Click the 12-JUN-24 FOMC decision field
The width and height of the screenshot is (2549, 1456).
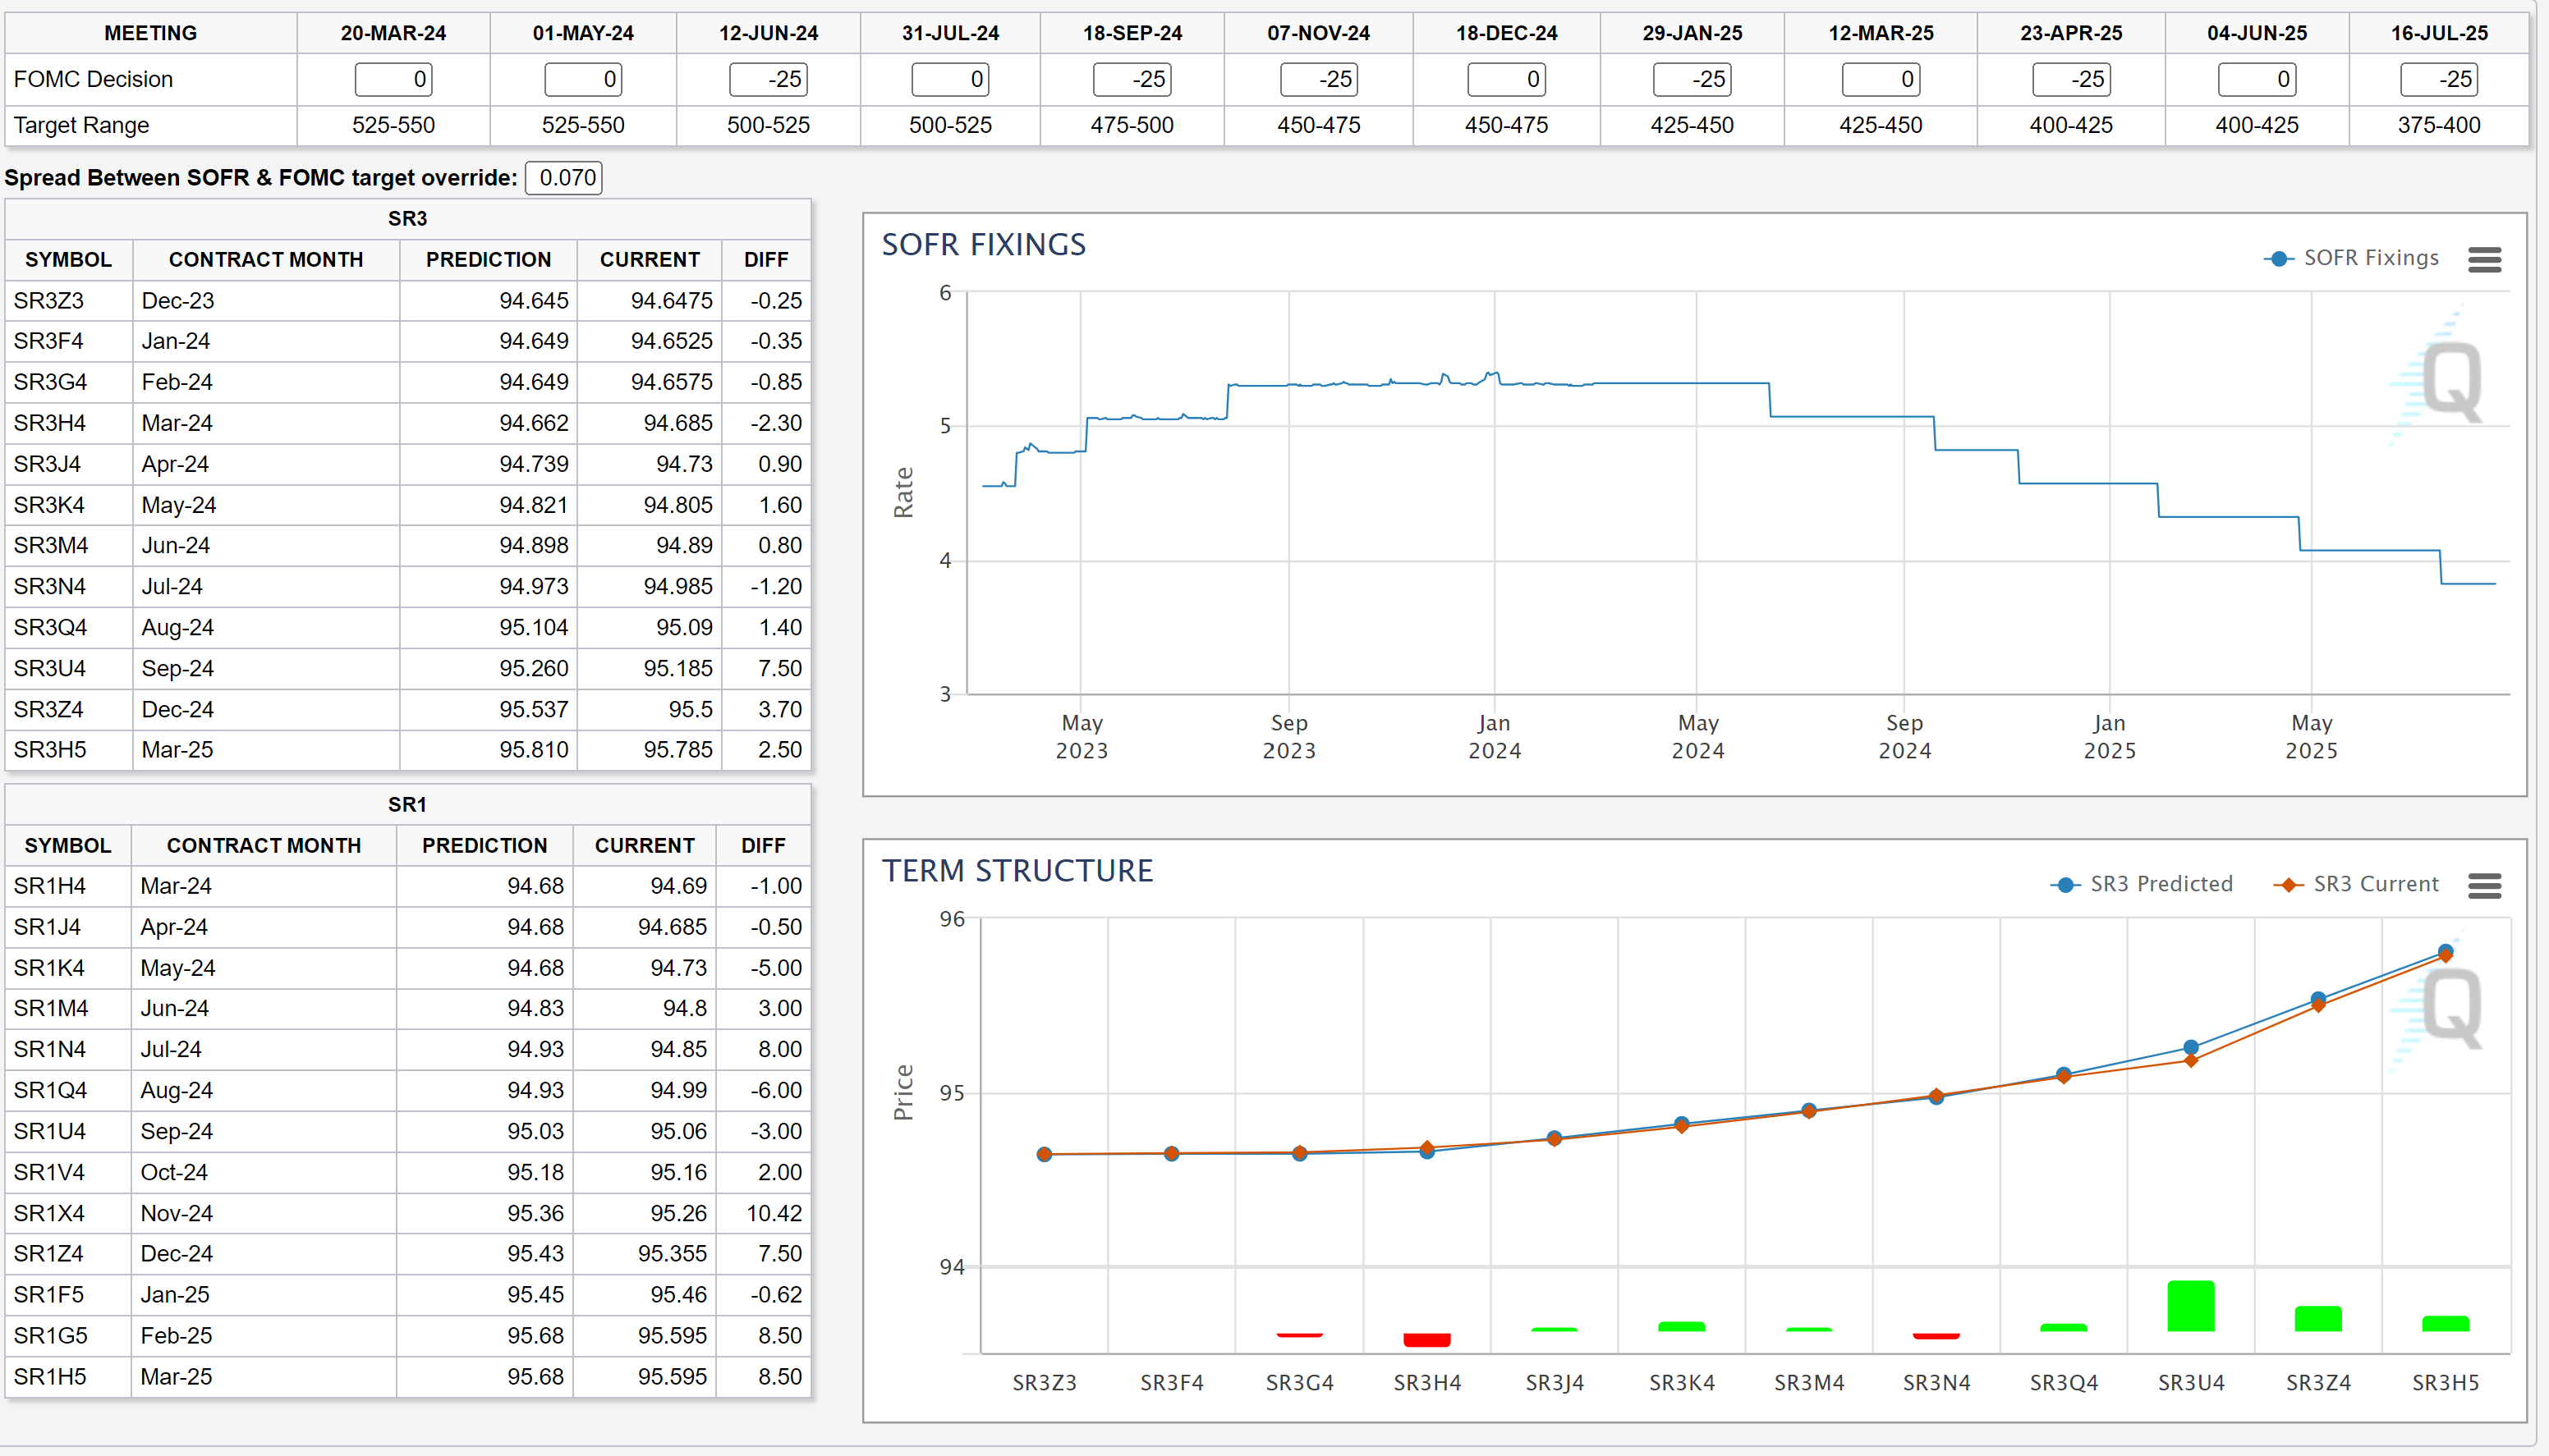tap(769, 79)
